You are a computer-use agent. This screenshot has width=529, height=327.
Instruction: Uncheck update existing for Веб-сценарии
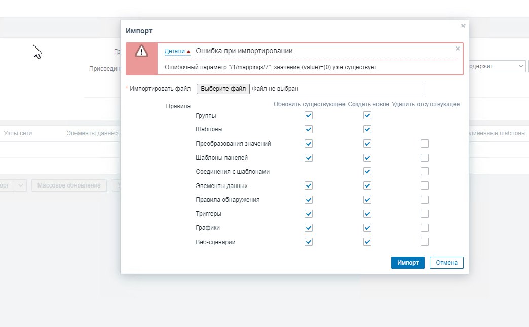coord(309,242)
